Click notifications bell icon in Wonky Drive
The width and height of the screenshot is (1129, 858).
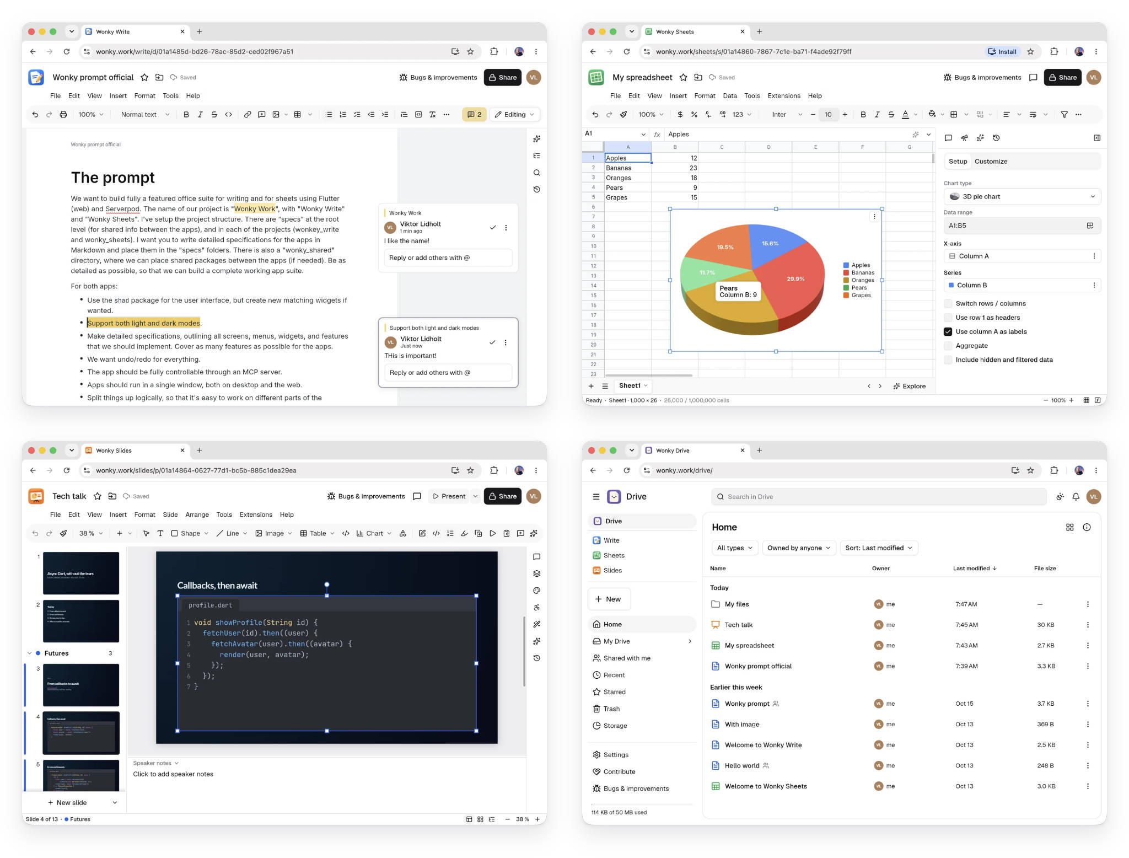1076,497
